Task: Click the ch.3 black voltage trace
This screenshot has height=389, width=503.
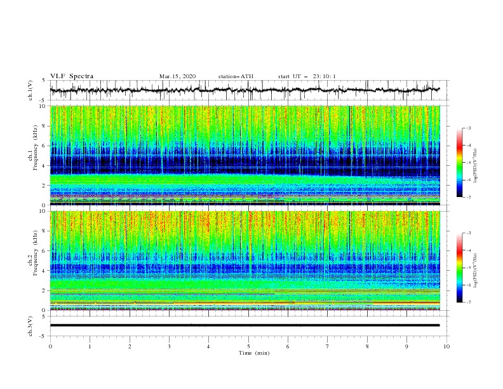Action: pyautogui.click(x=245, y=325)
